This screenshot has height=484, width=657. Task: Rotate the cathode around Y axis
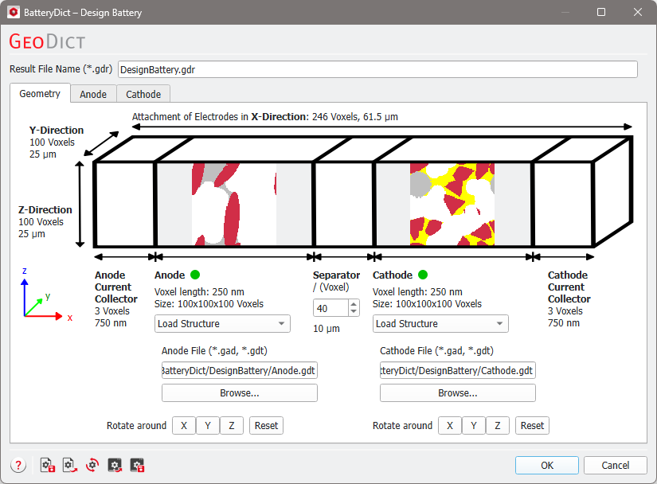pos(474,425)
